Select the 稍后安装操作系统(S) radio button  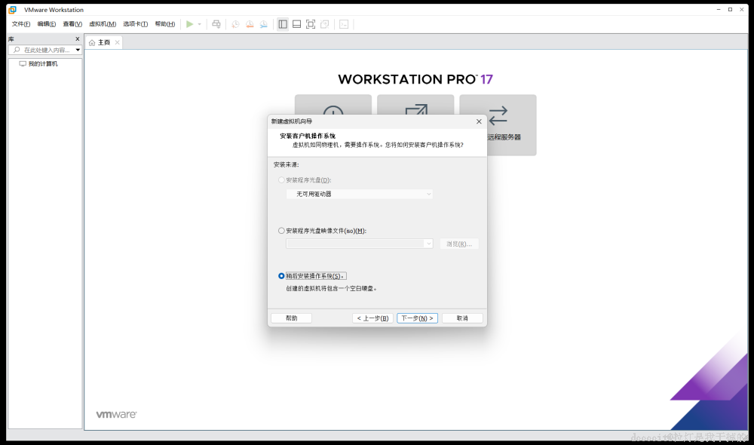(x=281, y=276)
